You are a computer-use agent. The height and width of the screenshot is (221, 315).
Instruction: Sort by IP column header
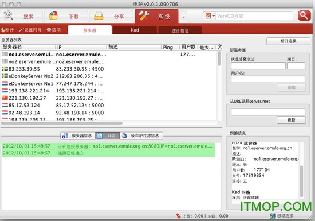(81, 47)
